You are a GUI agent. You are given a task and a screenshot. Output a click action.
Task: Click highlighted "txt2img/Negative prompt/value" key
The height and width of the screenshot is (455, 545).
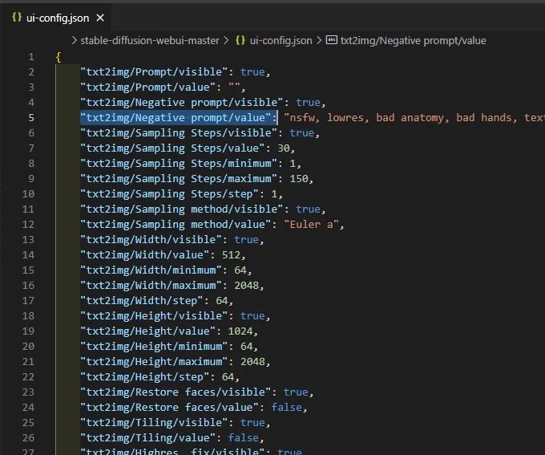click(x=176, y=118)
